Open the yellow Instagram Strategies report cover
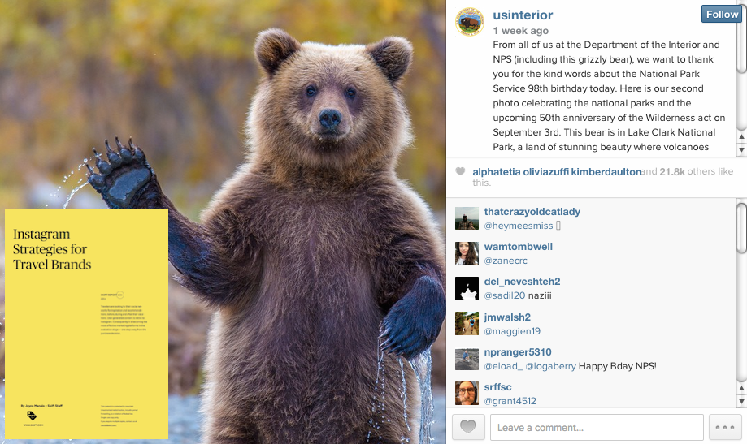Viewport: 747px width, 444px height. tap(87, 324)
